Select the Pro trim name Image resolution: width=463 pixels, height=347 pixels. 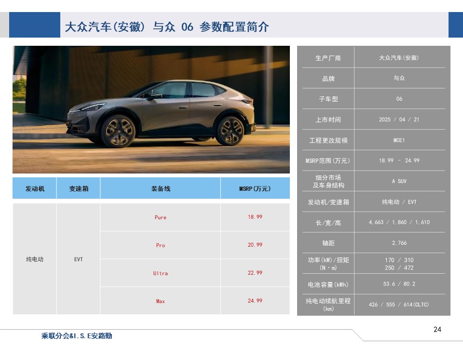161,245
